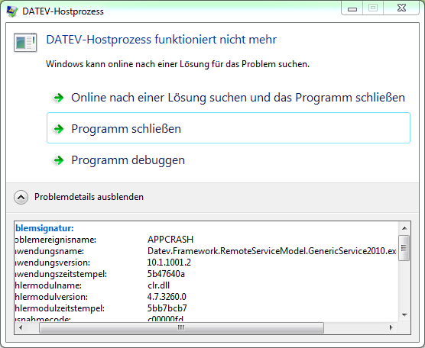The height and width of the screenshot is (348, 425).
Task: Select Programm debuggen option
Action: [229, 160]
